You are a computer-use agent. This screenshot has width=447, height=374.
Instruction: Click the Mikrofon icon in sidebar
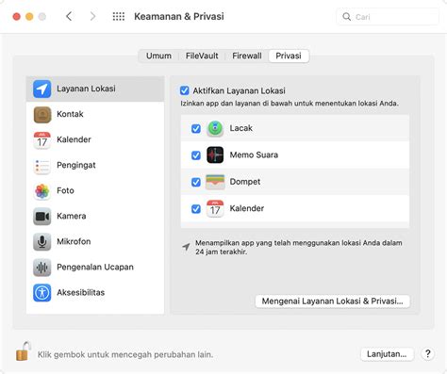point(42,242)
